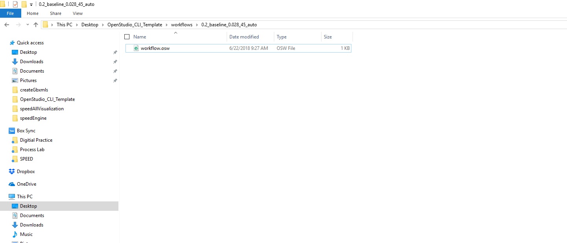Open the View ribbon tab

pyautogui.click(x=78, y=13)
